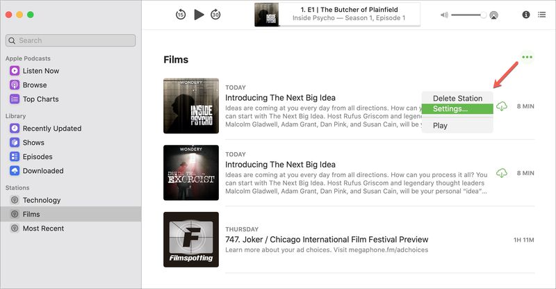This screenshot has height=289, width=556.
Task: Click the Films station three-dot menu
Action: coord(527,57)
